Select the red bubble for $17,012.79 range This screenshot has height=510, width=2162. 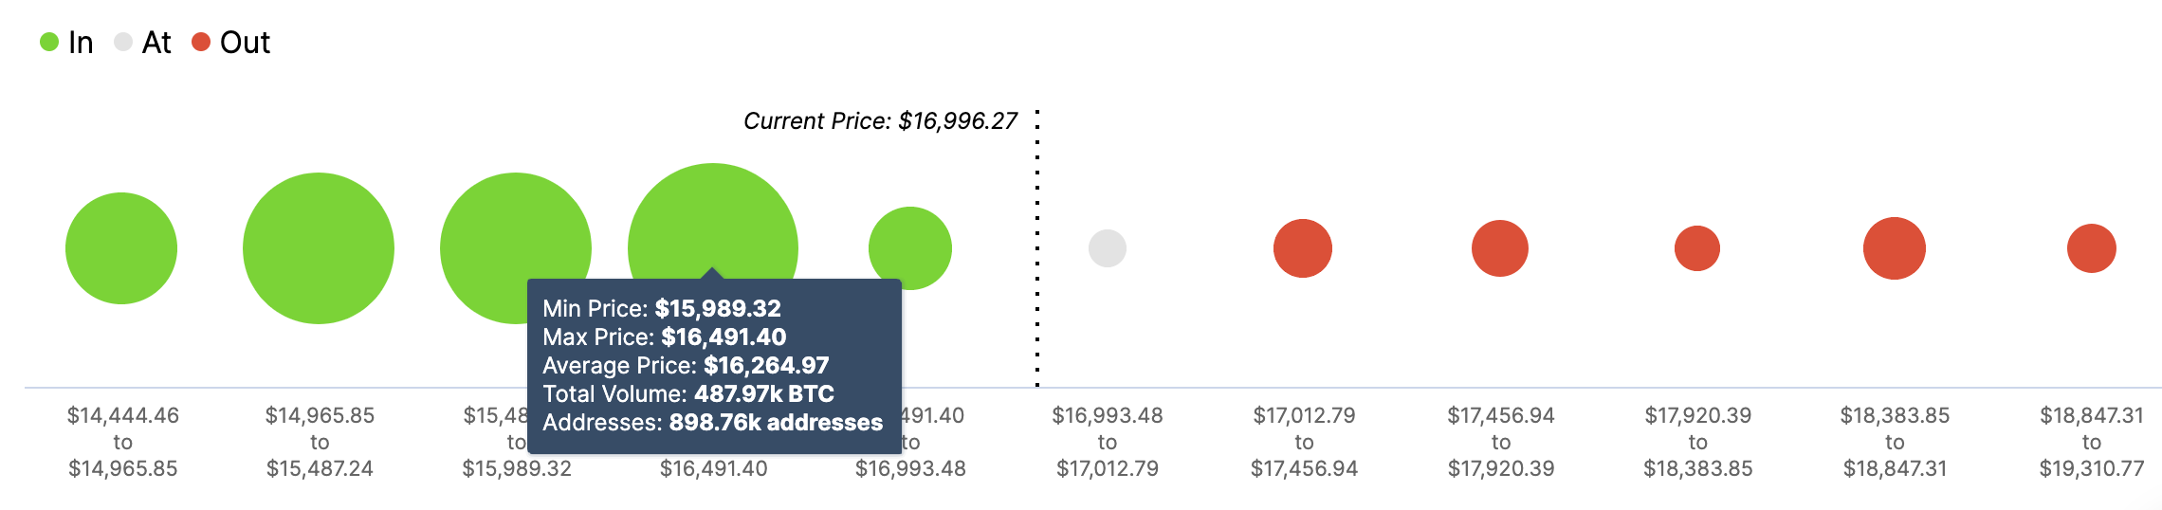point(1303,248)
